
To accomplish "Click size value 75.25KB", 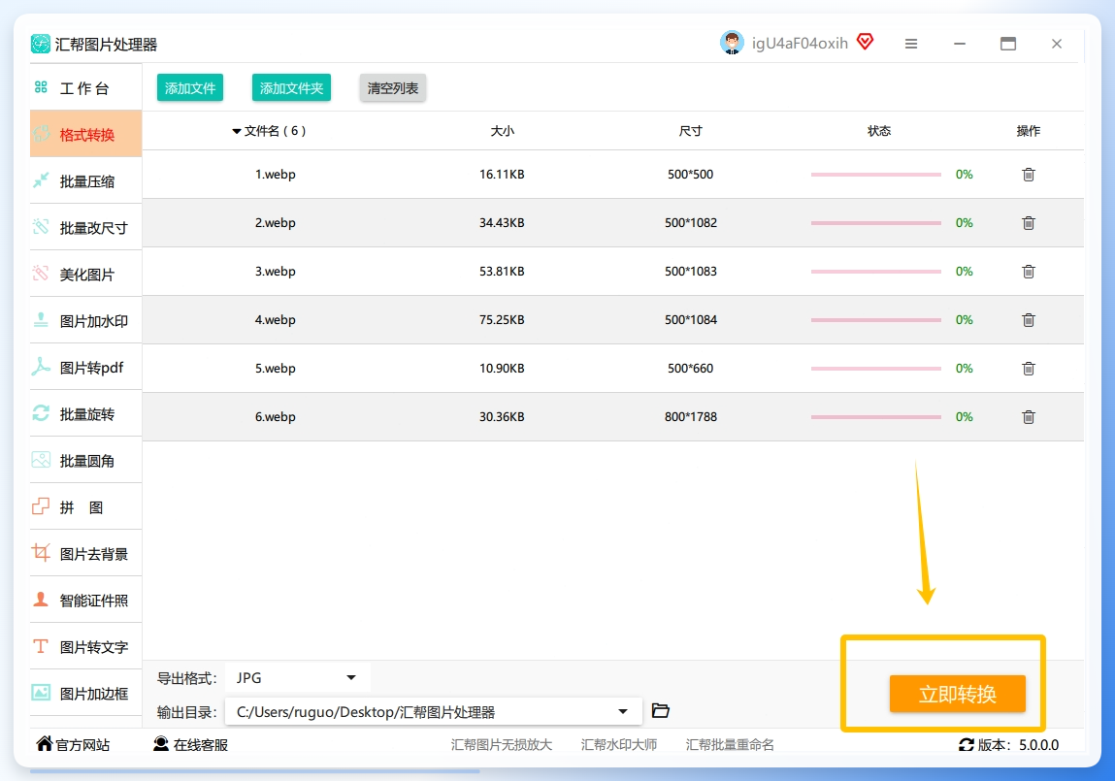I will [x=502, y=320].
